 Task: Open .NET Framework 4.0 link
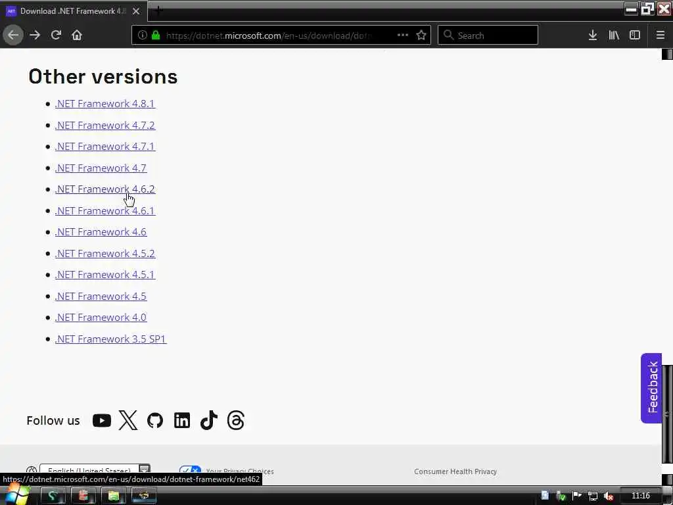click(x=101, y=318)
